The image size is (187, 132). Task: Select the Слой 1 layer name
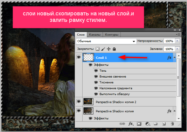pyautogui.click(x=101, y=58)
